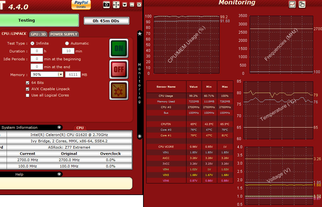Select the 3VCC sensor row
Image resolution: width=322 pixels, height=207 pixels.
pos(190,164)
